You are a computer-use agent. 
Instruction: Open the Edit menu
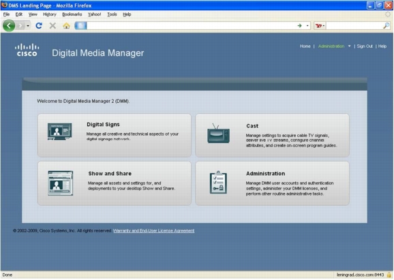pyautogui.click(x=19, y=14)
